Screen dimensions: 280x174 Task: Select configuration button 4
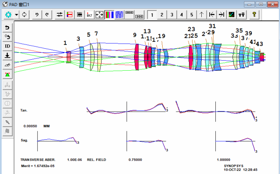182,14
